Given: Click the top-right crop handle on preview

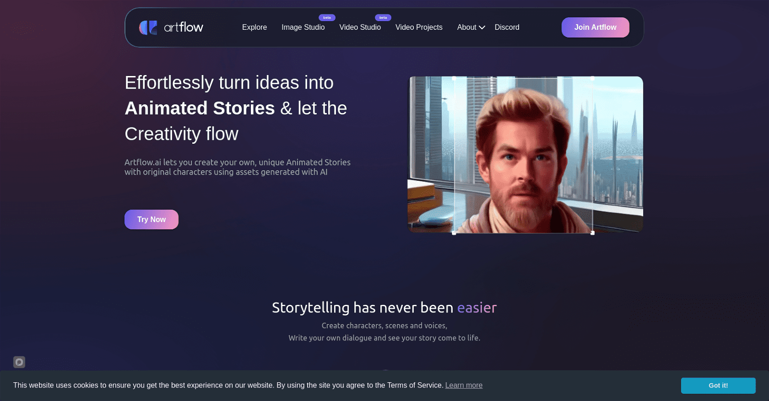Looking at the screenshot, I should coord(593,78).
